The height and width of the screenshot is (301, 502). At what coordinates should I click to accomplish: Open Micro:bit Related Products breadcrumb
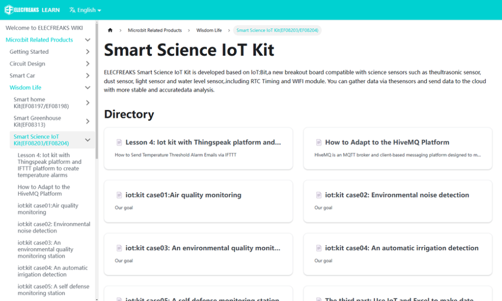[x=155, y=30]
